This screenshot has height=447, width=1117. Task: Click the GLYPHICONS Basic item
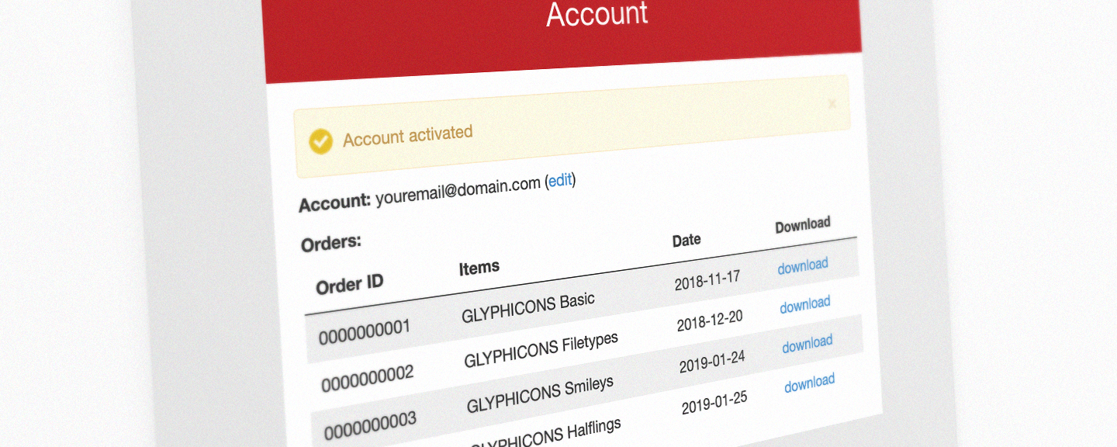click(528, 308)
